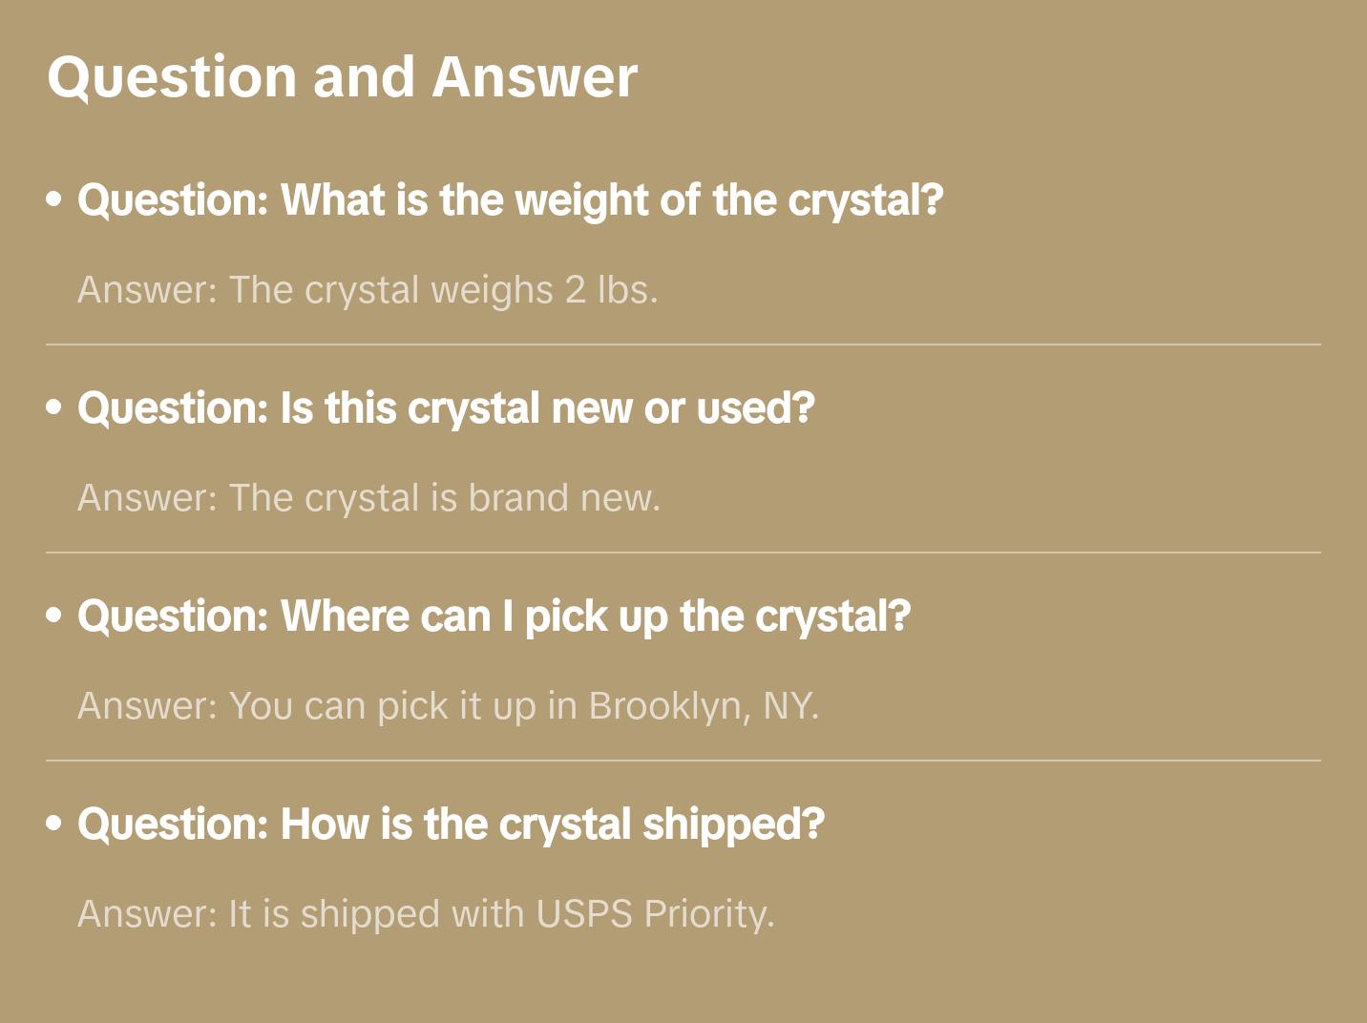This screenshot has width=1367, height=1023.
Task: Click the "Brooklyn, NY" location text
Action: pyautogui.click(x=703, y=706)
